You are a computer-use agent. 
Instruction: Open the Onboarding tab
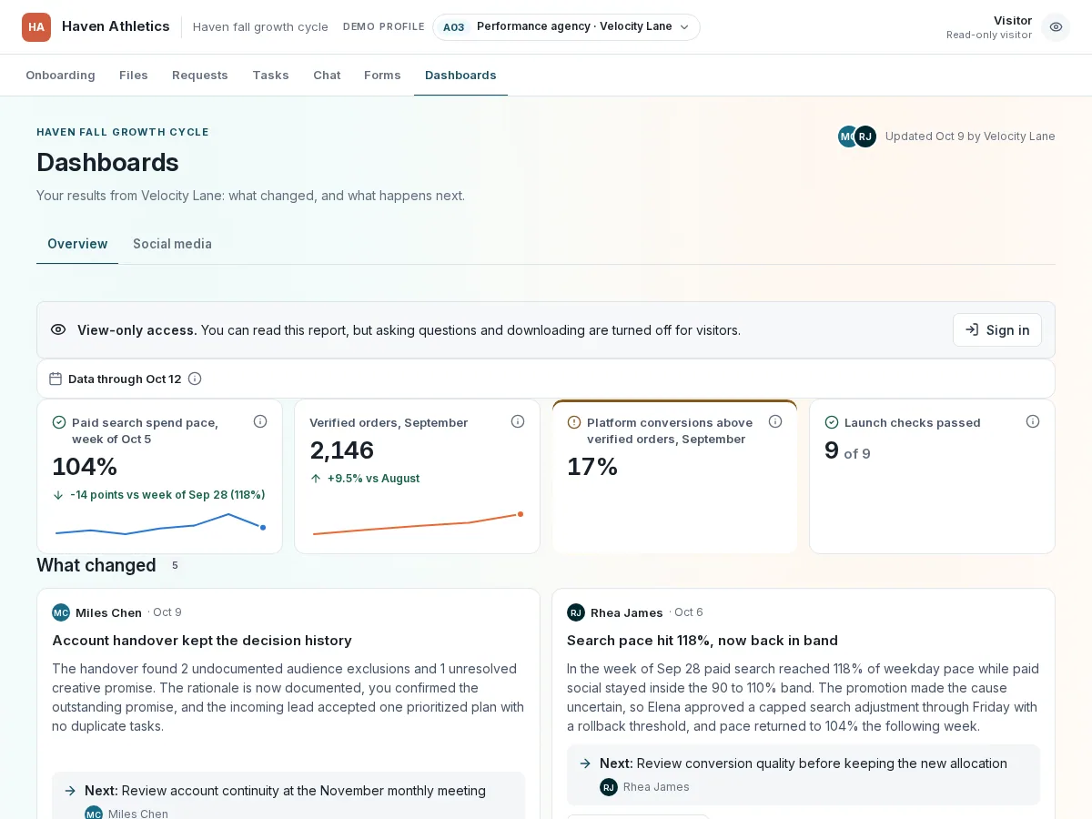[x=60, y=76]
